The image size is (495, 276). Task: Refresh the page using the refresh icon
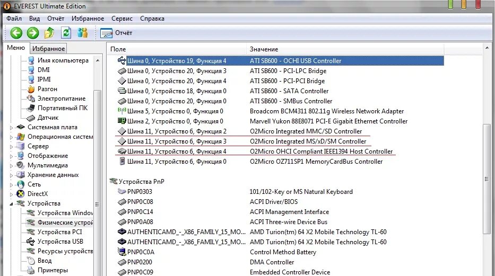click(x=66, y=33)
